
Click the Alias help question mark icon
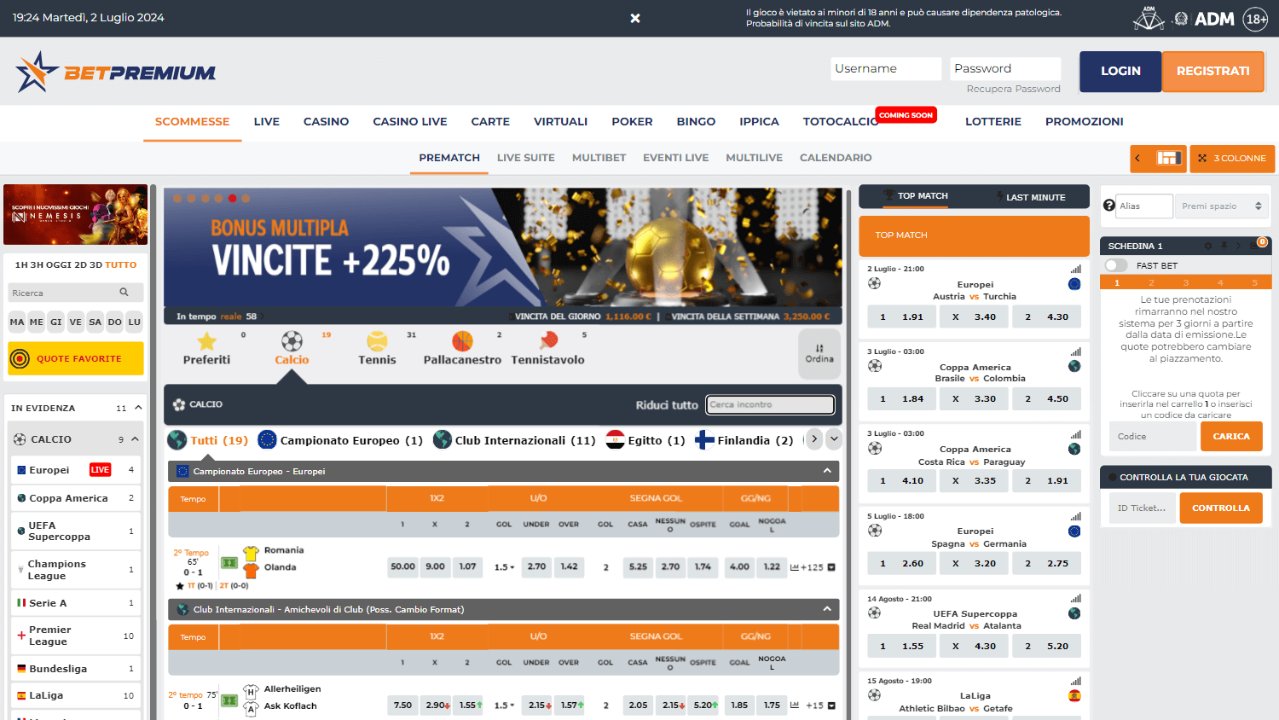(1109, 206)
